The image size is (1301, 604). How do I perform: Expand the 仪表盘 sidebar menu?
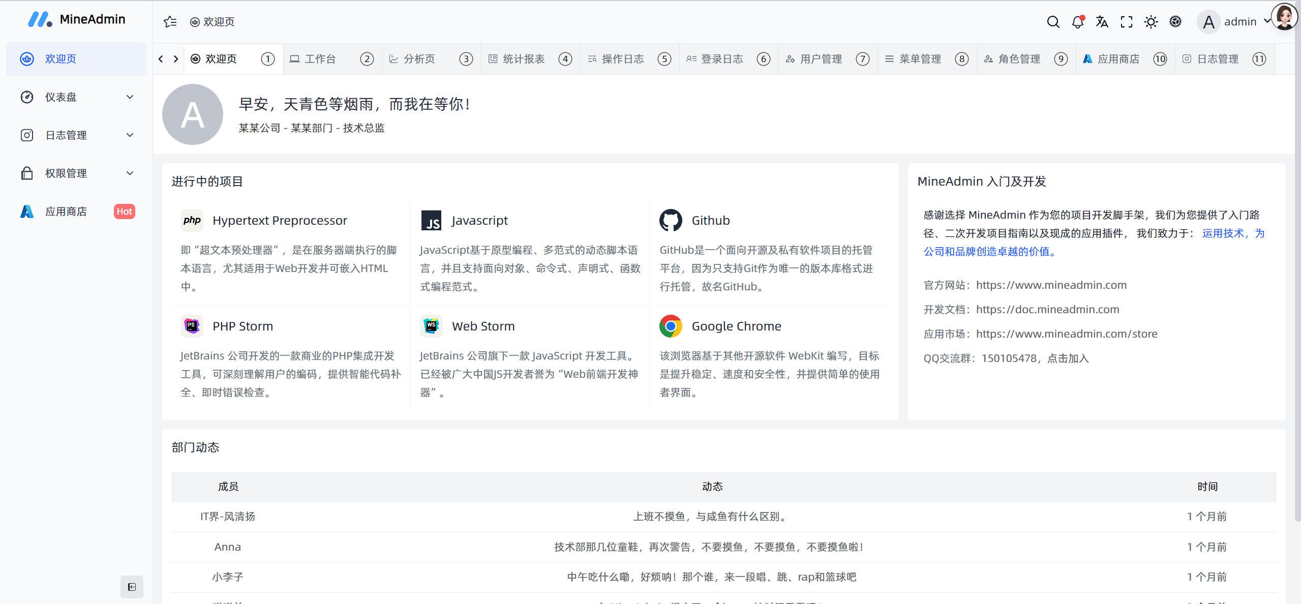tap(76, 97)
